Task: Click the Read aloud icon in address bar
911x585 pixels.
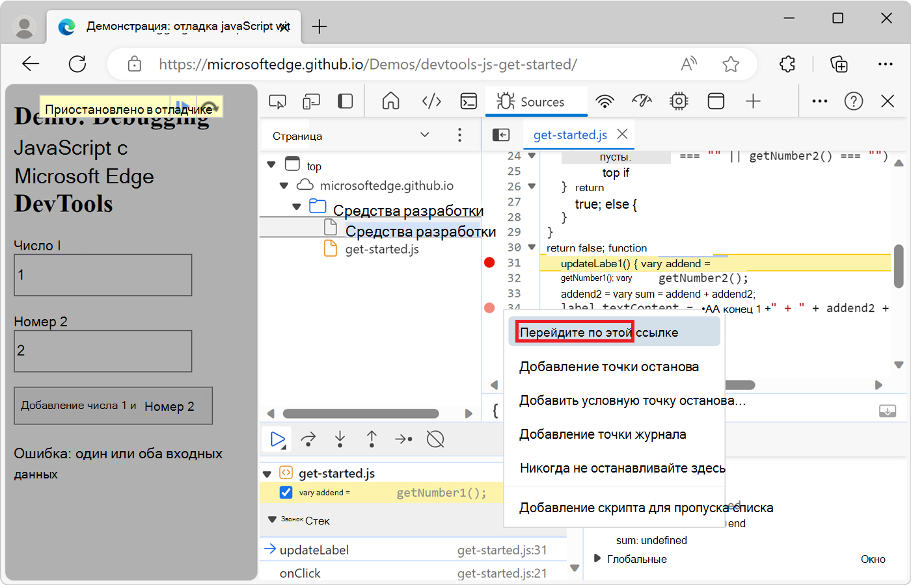Action: point(688,64)
